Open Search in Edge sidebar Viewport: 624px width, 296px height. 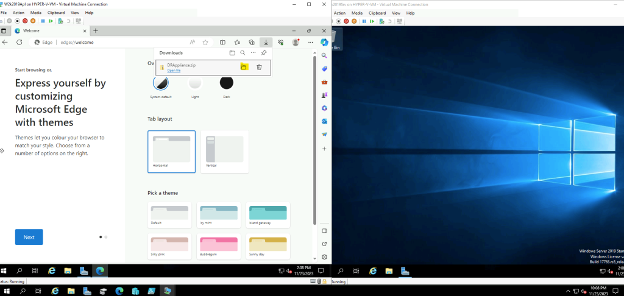click(324, 55)
